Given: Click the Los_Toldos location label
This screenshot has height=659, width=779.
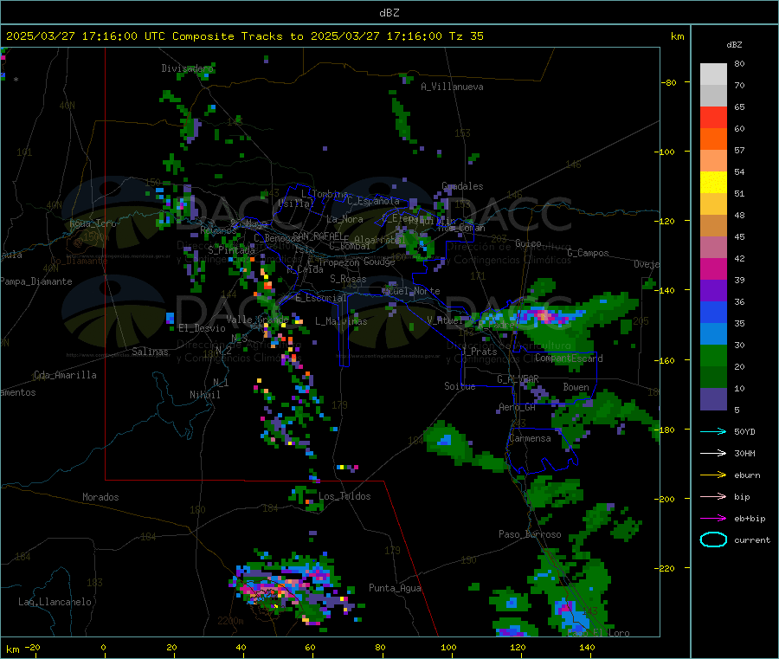Looking at the screenshot, I should (x=344, y=496).
